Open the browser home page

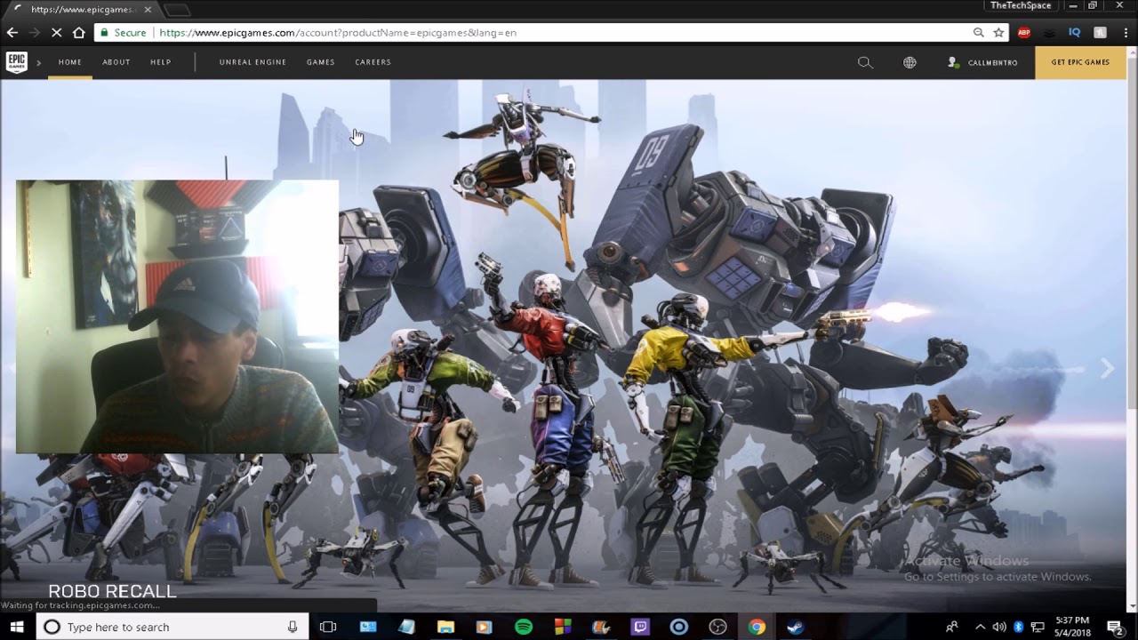[79, 32]
